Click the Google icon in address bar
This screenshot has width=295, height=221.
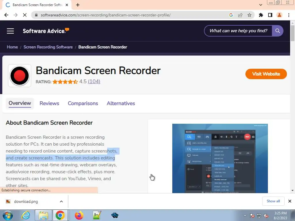(231, 15)
